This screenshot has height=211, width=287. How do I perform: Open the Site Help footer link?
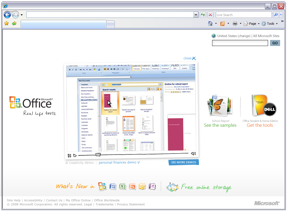(14, 200)
